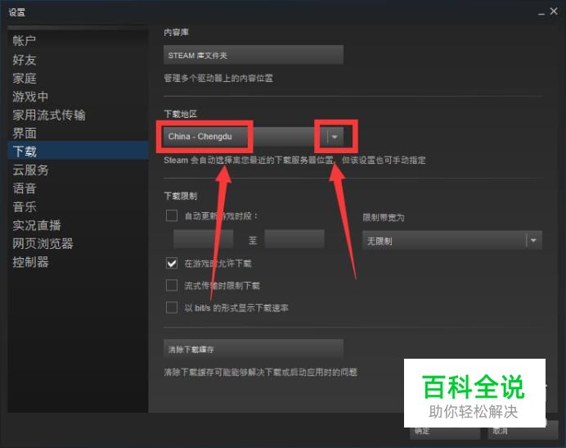Viewport: 566px width, 448px height.
Task: Click the update end time field
Action: (294, 239)
